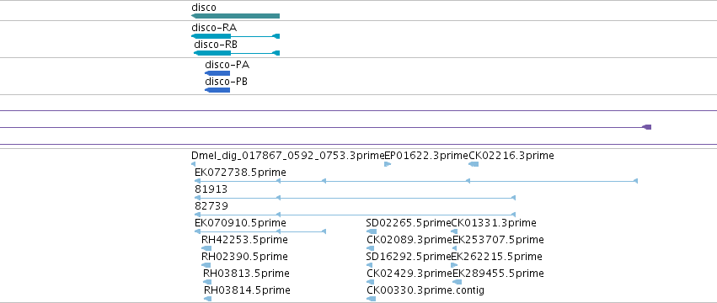717x303 pixels.
Task: Click the CK02089.3prime glyph
Action: tap(371, 248)
